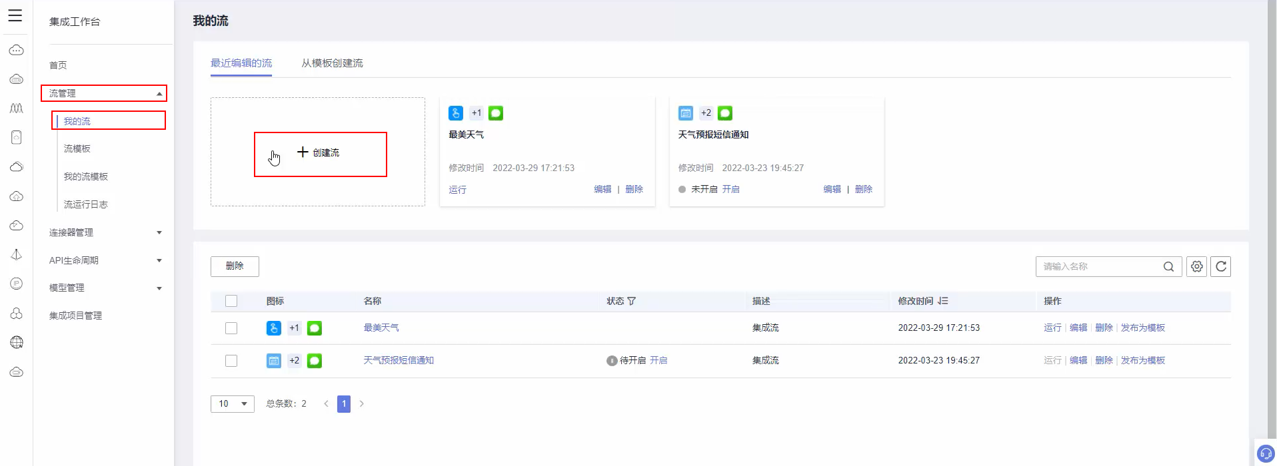This screenshot has width=1277, height=466.
Task: Click 删除 on the 最美天气 card
Action: tap(635, 189)
